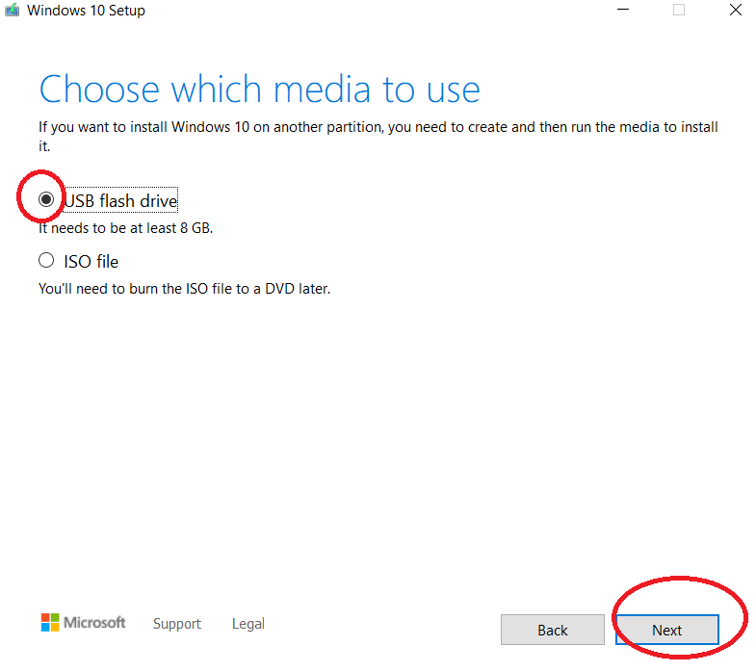Click the "It needs to be at least 8 GB" note
The height and width of the screenshot is (672, 756).
point(125,228)
